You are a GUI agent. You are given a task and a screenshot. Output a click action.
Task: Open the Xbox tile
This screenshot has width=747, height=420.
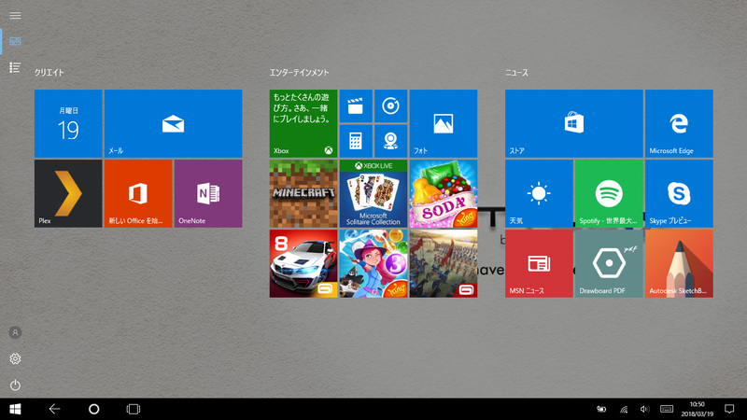[303, 123]
